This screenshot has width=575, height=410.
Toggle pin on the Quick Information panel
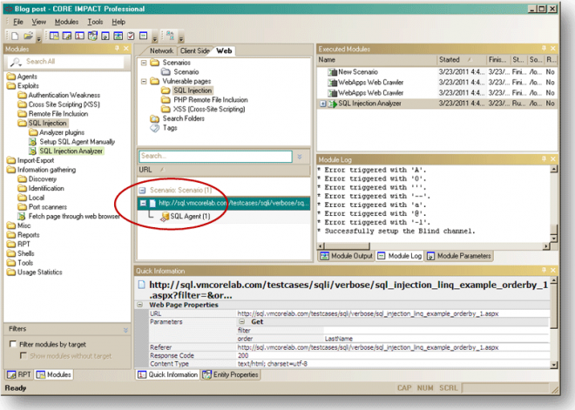coord(544,270)
